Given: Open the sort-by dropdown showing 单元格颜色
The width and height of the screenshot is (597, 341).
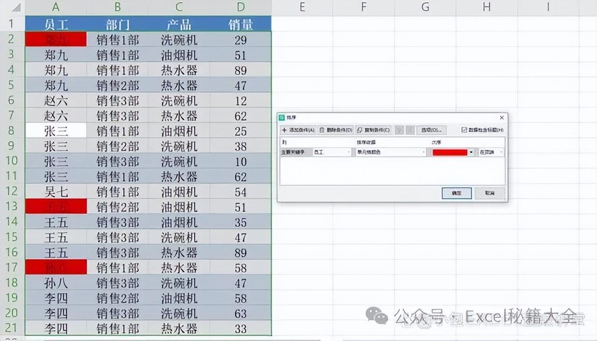Looking at the screenshot, I should (391, 152).
